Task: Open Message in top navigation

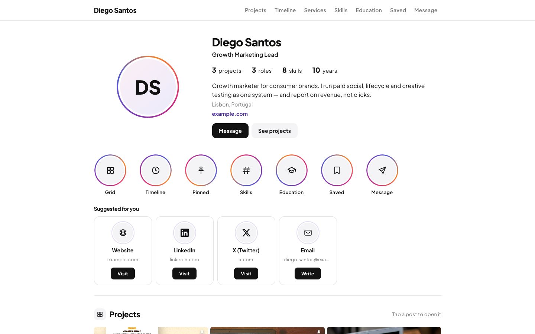Action: [x=426, y=10]
